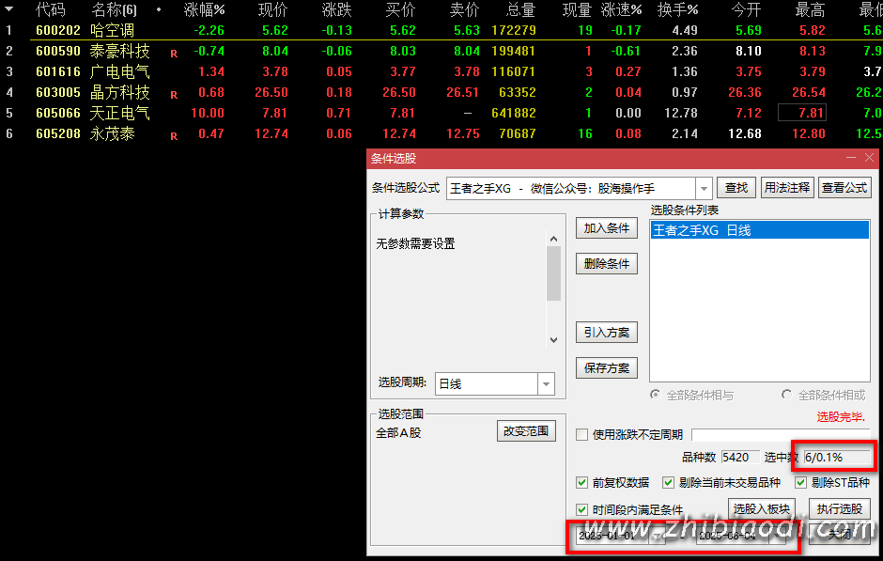Image resolution: width=883 pixels, height=561 pixels.
Task: Minimize the 条件选股 dialog
Action: (x=851, y=159)
